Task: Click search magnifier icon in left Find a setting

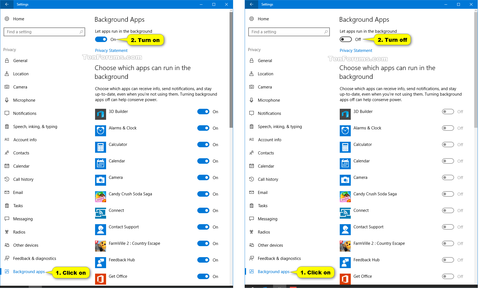Action: tap(81, 32)
